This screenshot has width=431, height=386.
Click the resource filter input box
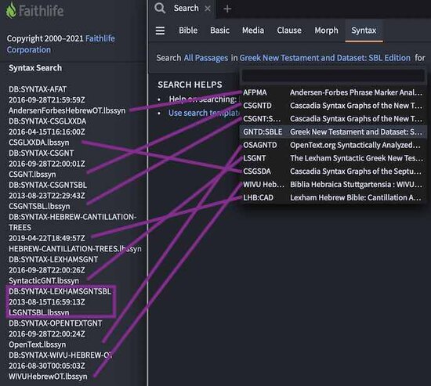click(x=332, y=76)
